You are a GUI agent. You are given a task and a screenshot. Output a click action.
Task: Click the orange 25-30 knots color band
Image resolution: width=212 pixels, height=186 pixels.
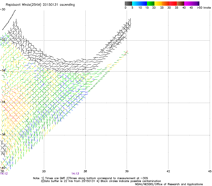pyautogui.click(x=166, y=3)
